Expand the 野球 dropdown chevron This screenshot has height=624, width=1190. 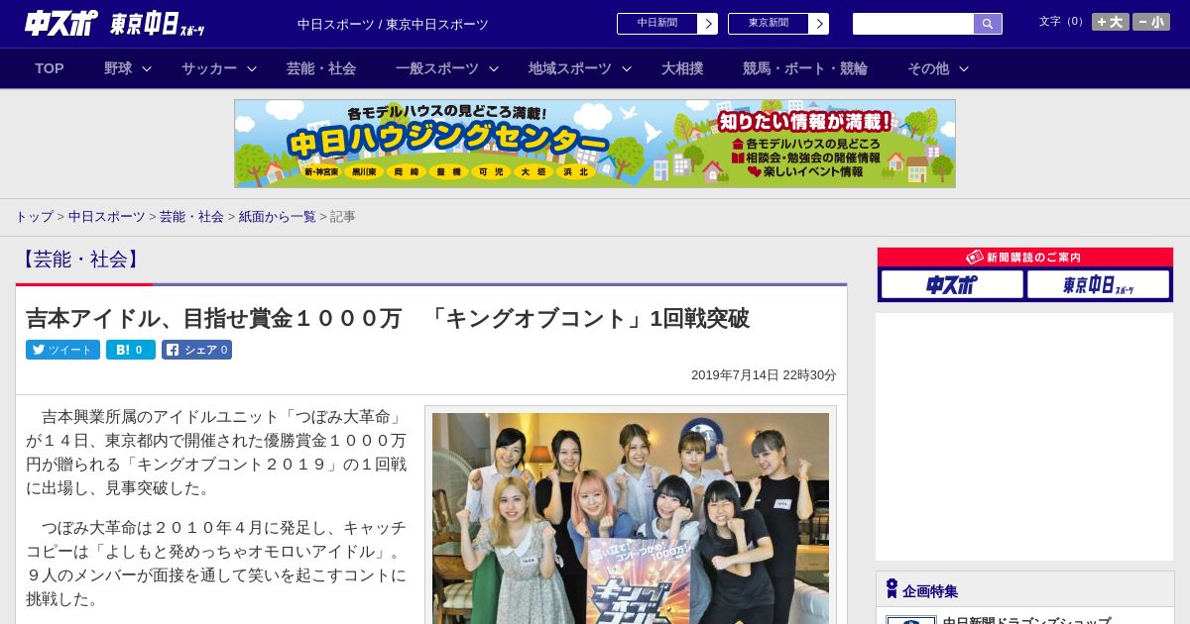[147, 68]
